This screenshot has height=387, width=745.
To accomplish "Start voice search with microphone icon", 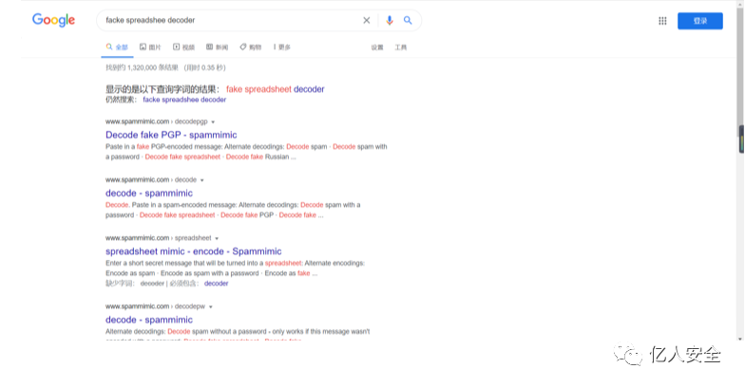I will click(x=390, y=21).
